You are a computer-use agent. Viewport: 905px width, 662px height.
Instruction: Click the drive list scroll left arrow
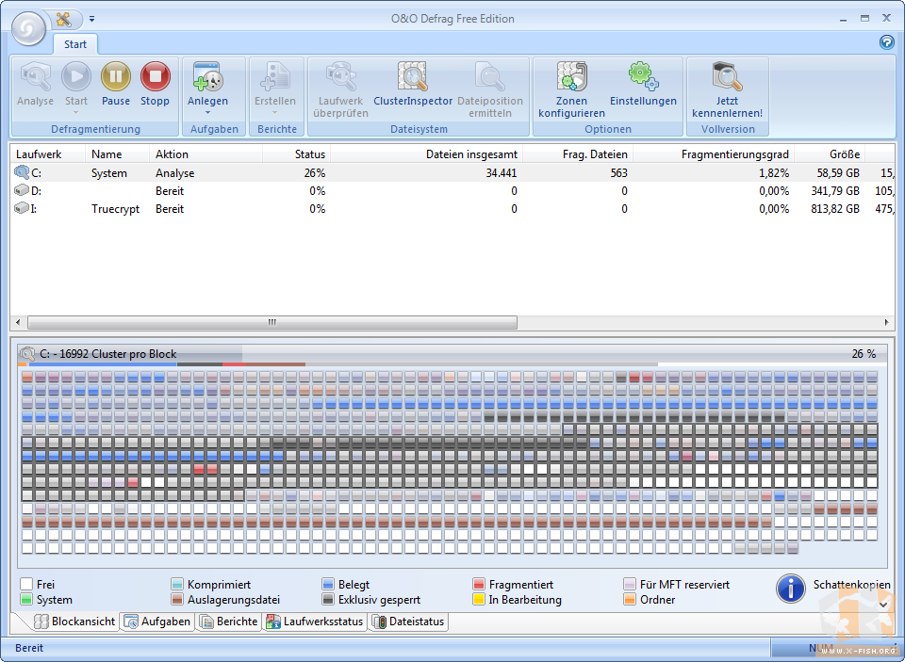(x=18, y=322)
